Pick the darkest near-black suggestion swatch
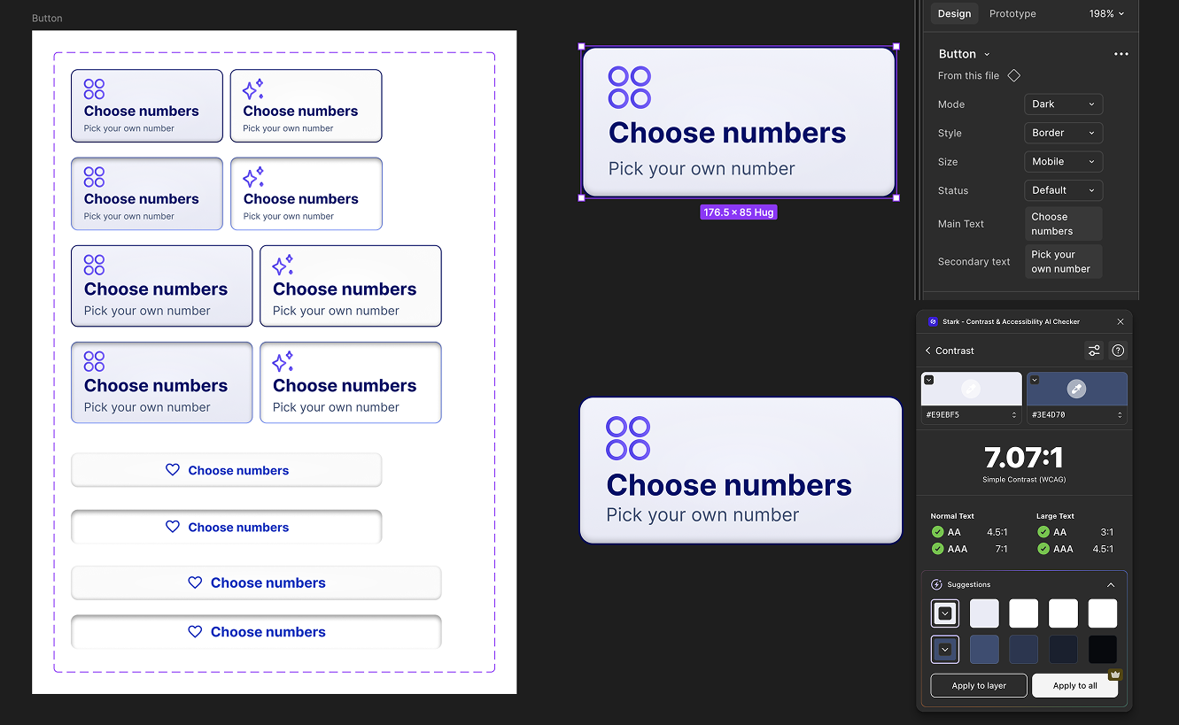The width and height of the screenshot is (1179, 725). point(1103,649)
